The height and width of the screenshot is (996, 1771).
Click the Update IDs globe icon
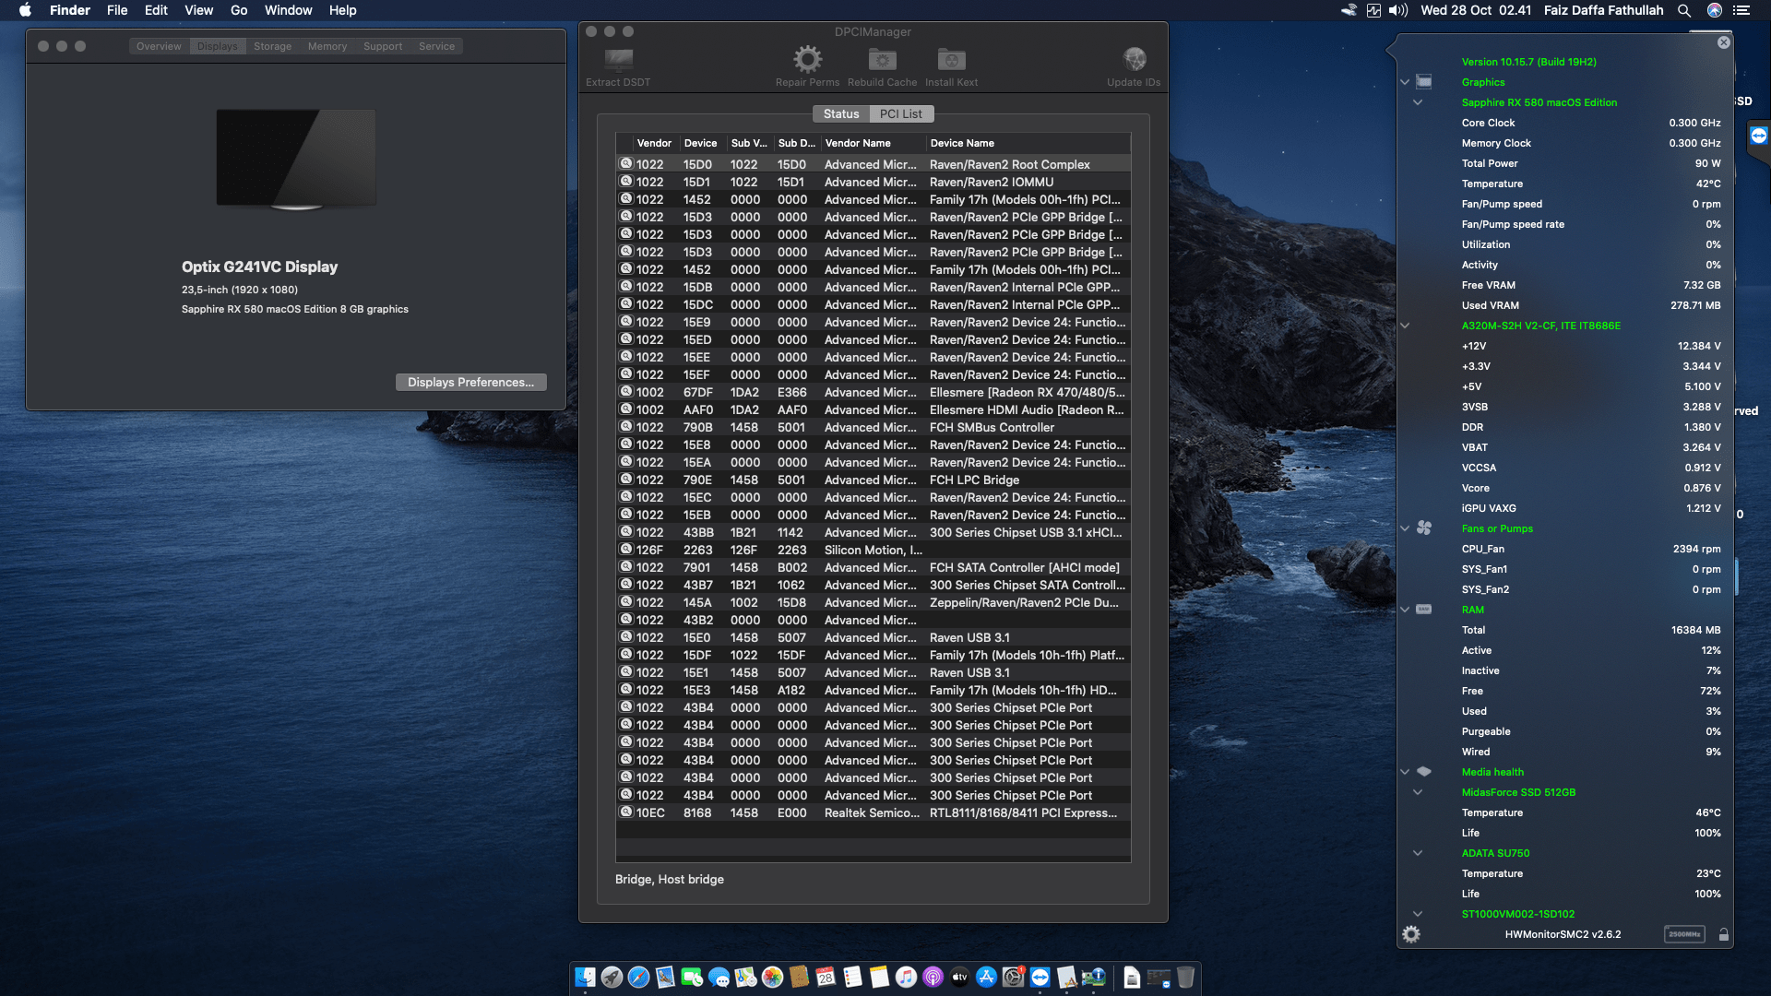pos(1134,60)
